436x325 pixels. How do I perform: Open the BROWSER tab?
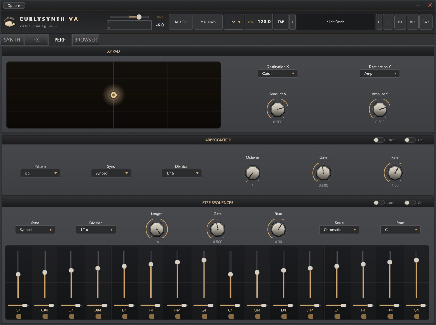click(x=86, y=40)
